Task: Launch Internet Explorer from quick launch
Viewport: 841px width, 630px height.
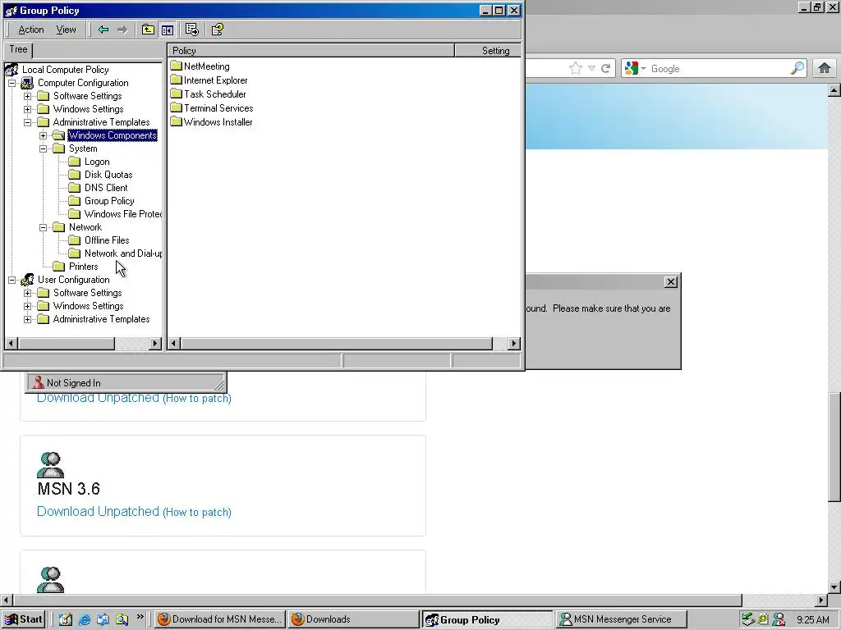Action: click(85, 619)
